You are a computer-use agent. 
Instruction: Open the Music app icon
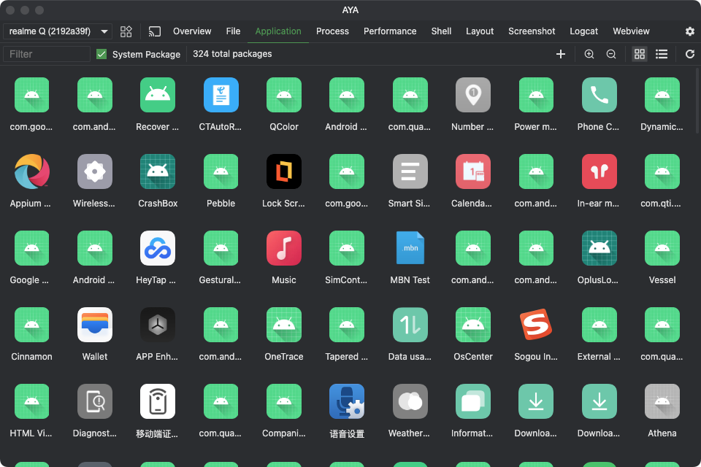pos(284,248)
